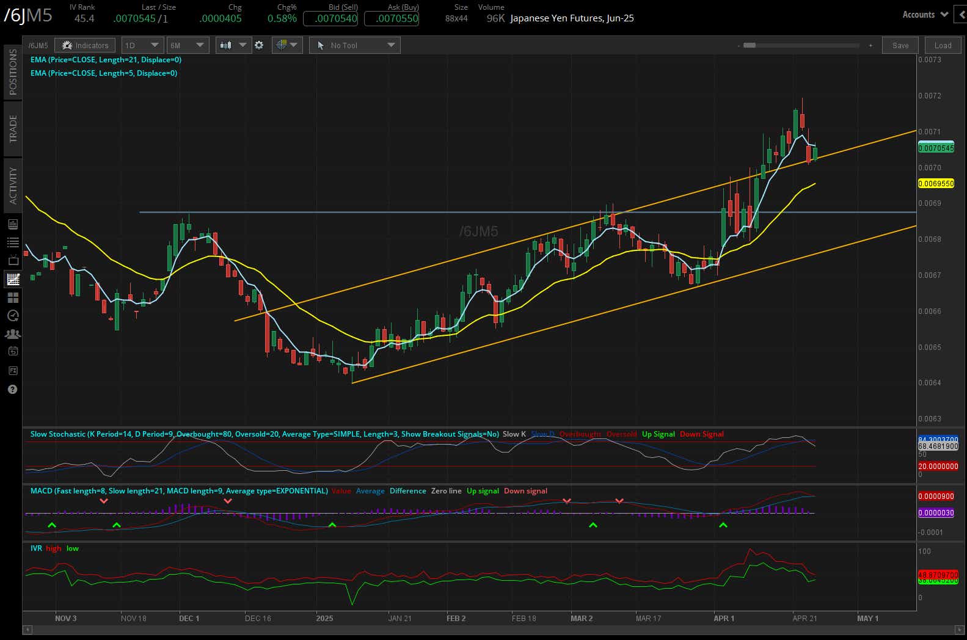Click the /6JM5 symbol title
Viewport: 967px width, 640px height.
click(28, 16)
